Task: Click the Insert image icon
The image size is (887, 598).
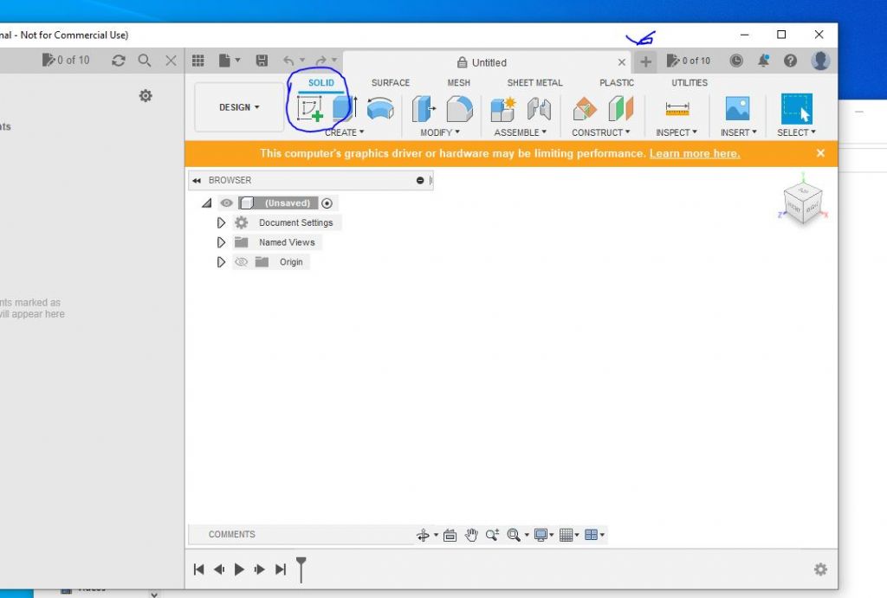Action: 738,108
